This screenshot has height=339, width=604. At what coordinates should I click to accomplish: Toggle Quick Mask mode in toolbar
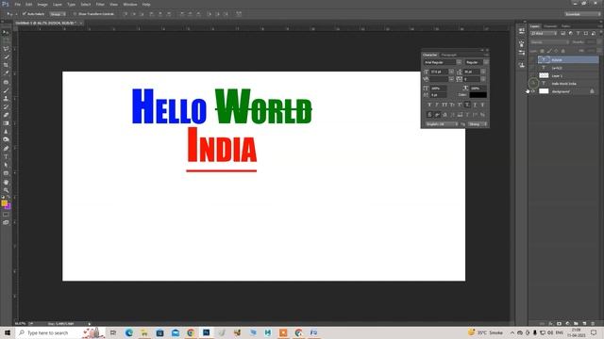6,215
